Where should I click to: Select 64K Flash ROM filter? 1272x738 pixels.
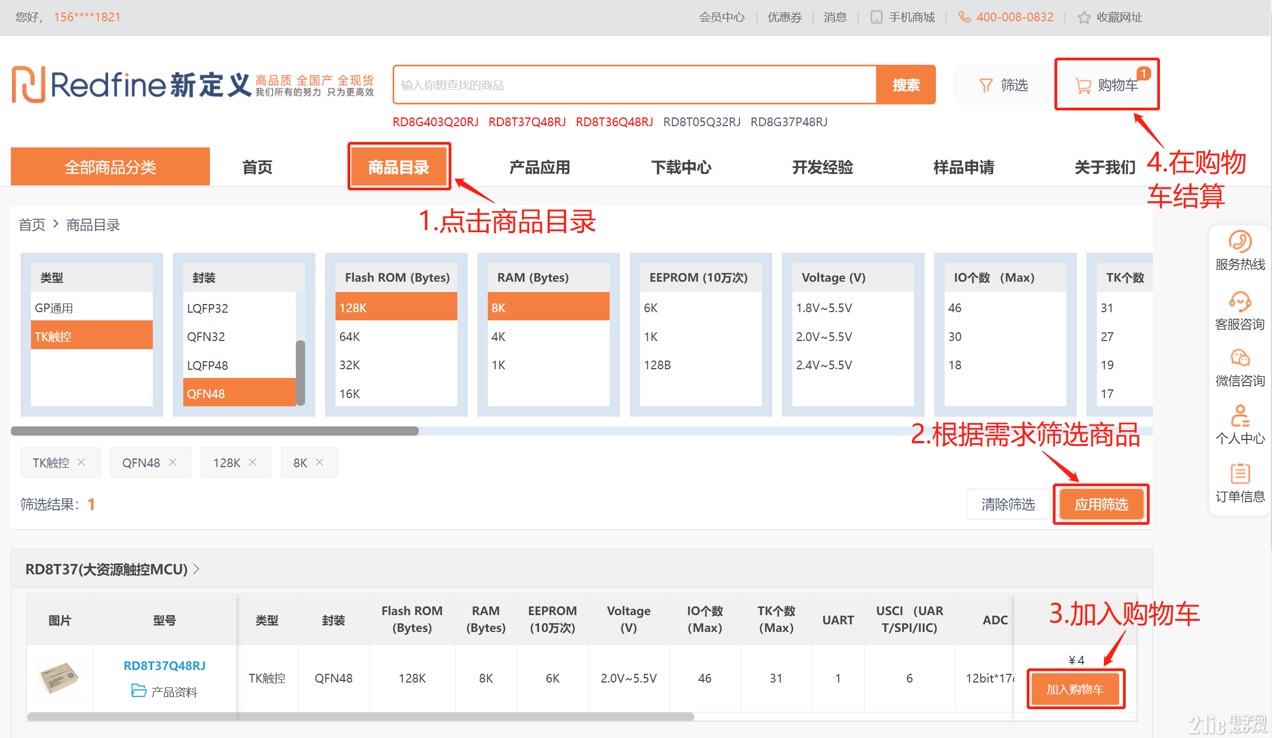click(x=396, y=336)
